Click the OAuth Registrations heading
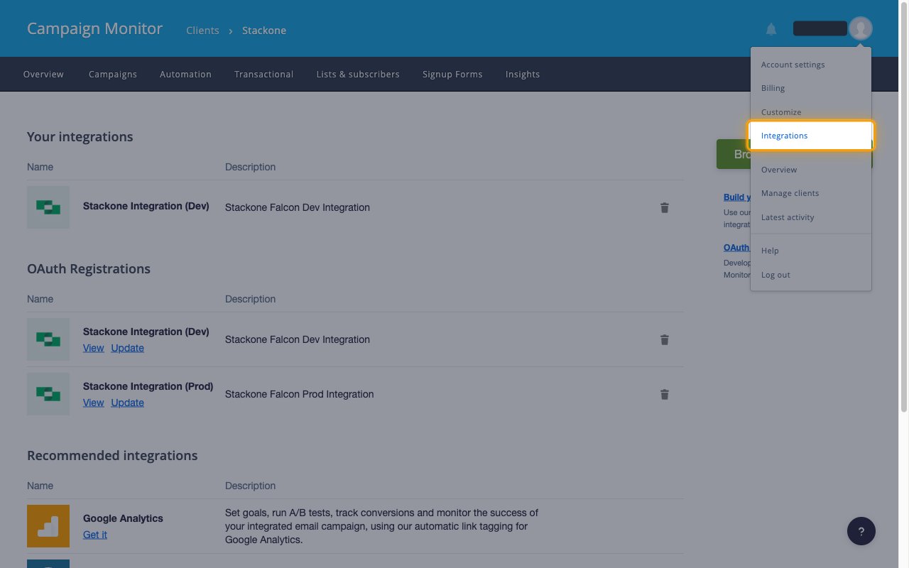Viewport: 909px width, 568px height. pyautogui.click(x=89, y=269)
